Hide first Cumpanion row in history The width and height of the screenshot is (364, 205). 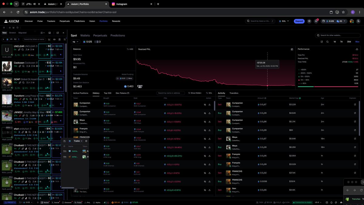[204, 104]
